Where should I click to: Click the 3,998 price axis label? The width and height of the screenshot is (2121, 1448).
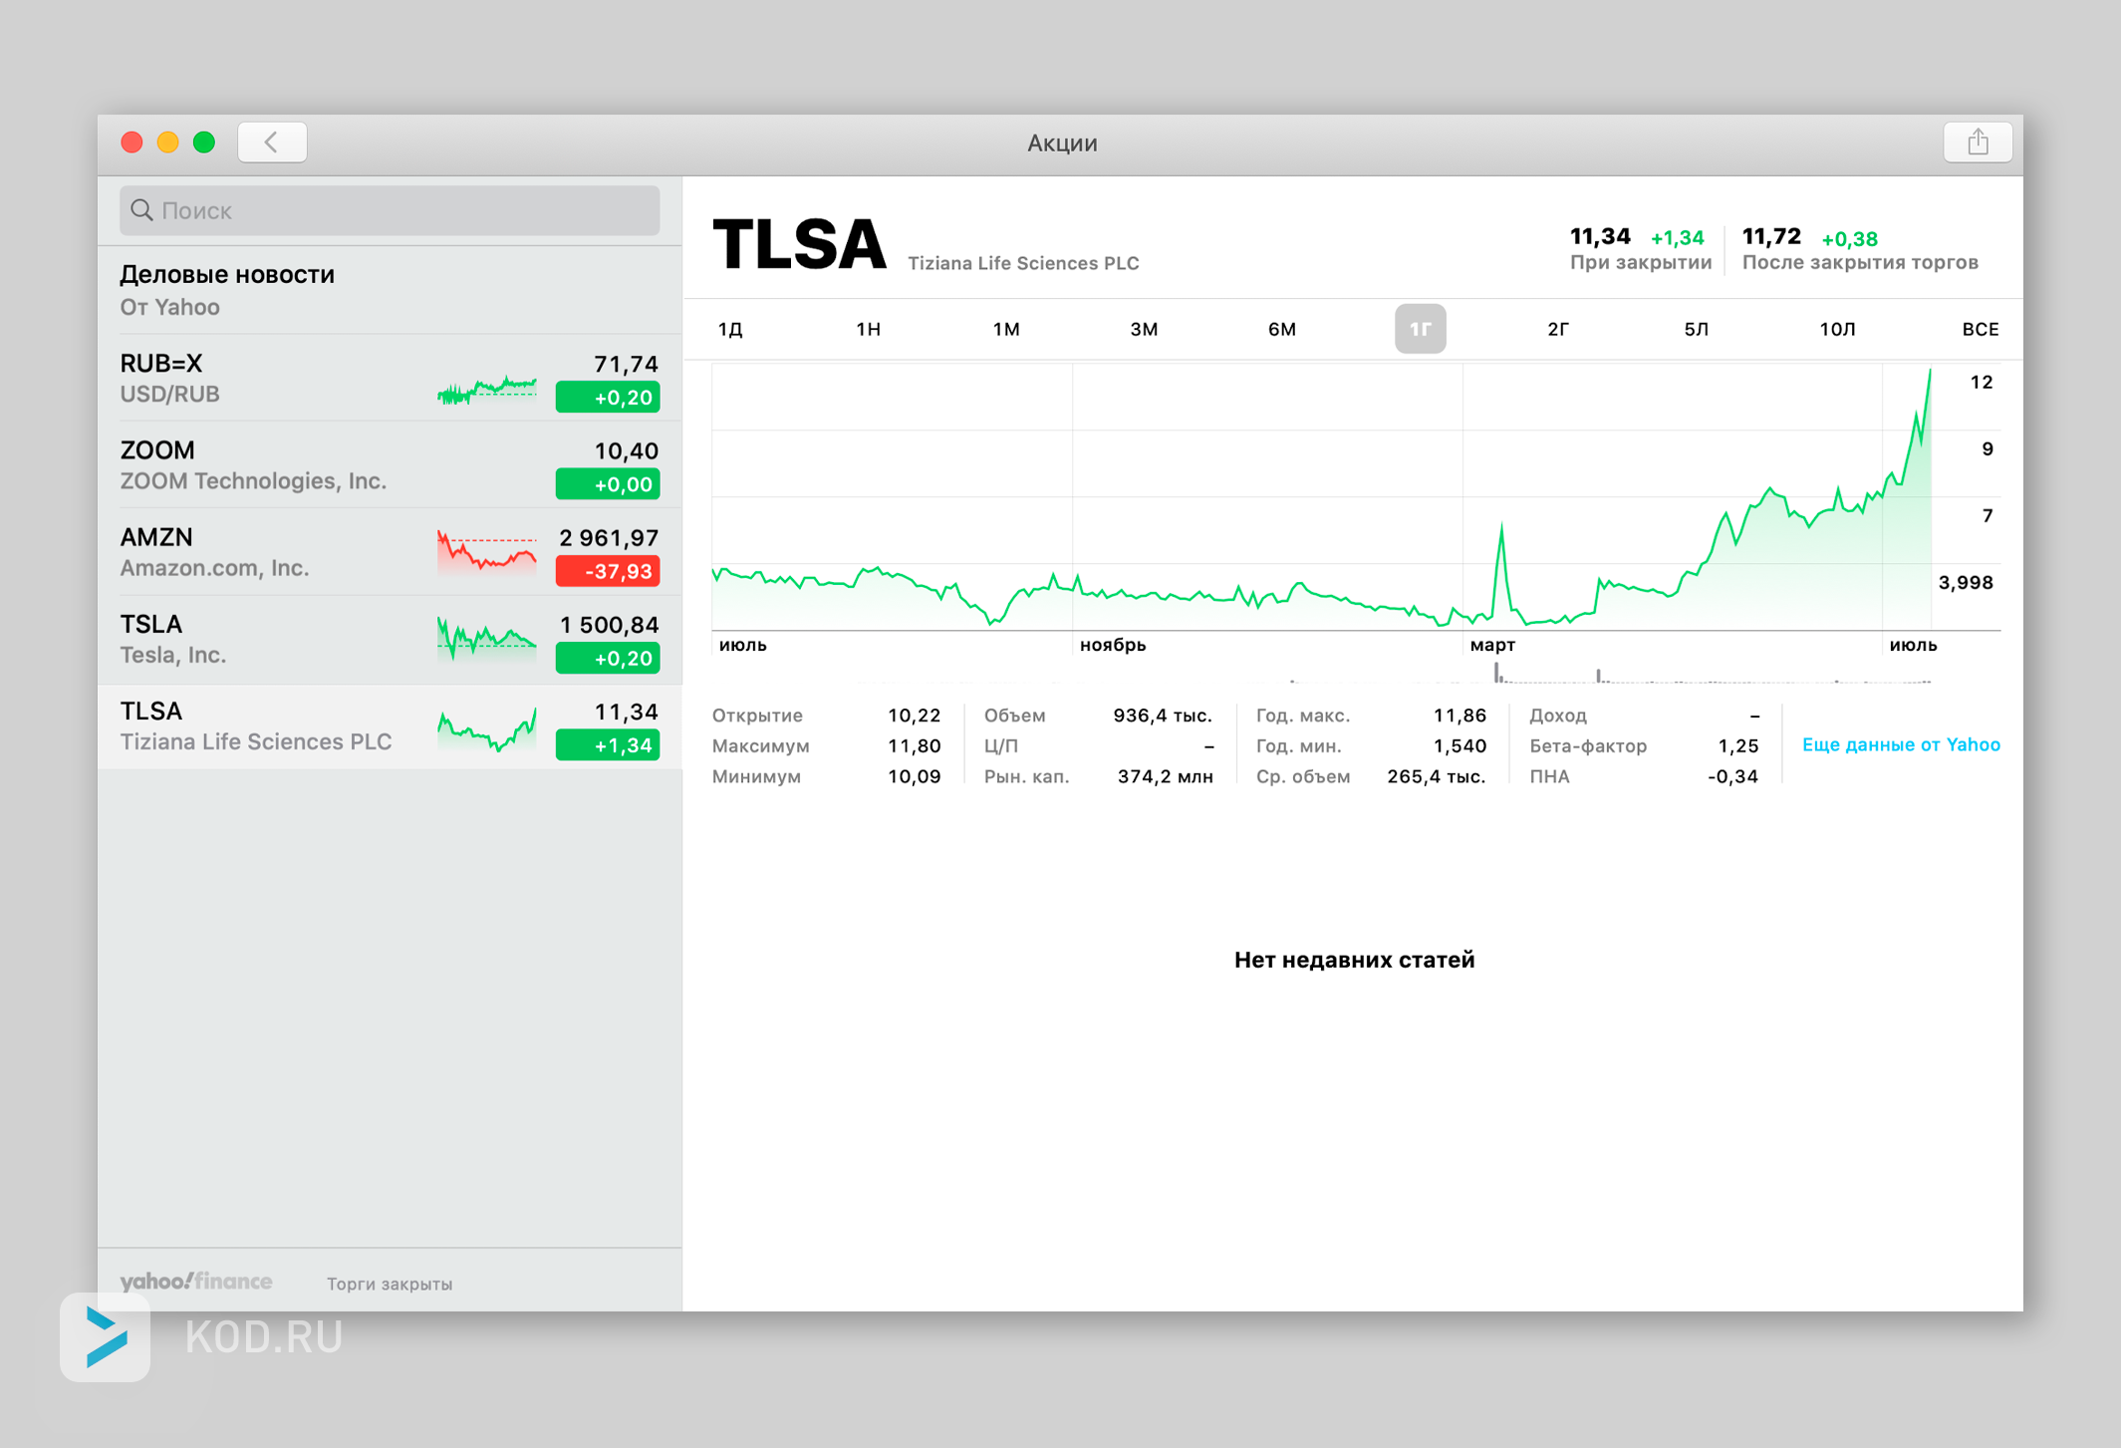(x=1966, y=582)
